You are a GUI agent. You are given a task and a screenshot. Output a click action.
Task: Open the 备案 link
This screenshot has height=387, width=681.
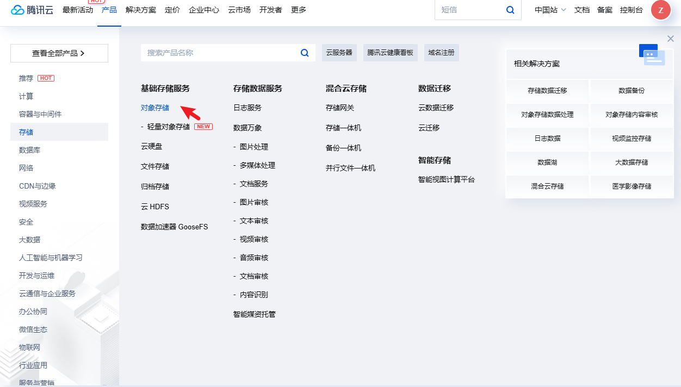tap(605, 10)
